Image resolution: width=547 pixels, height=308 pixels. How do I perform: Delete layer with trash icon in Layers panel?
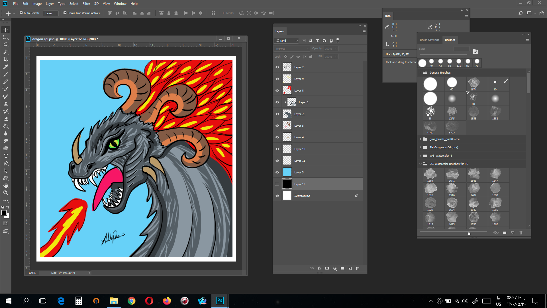click(358, 268)
